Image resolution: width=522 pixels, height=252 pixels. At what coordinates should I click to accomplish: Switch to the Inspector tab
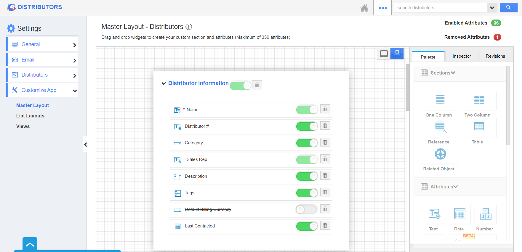click(x=462, y=56)
